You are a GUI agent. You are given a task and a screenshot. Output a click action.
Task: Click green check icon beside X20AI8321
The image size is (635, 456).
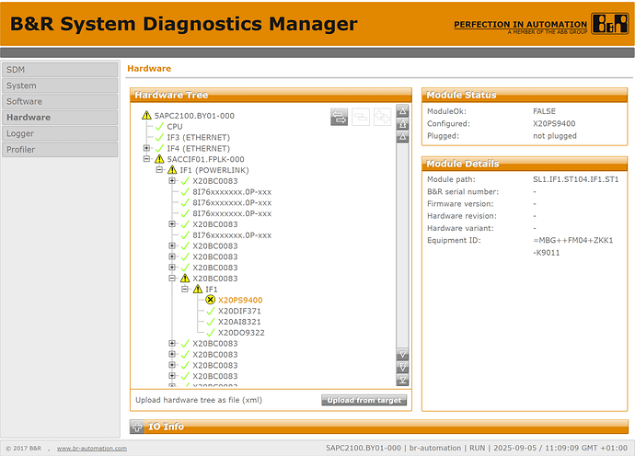[x=211, y=322]
